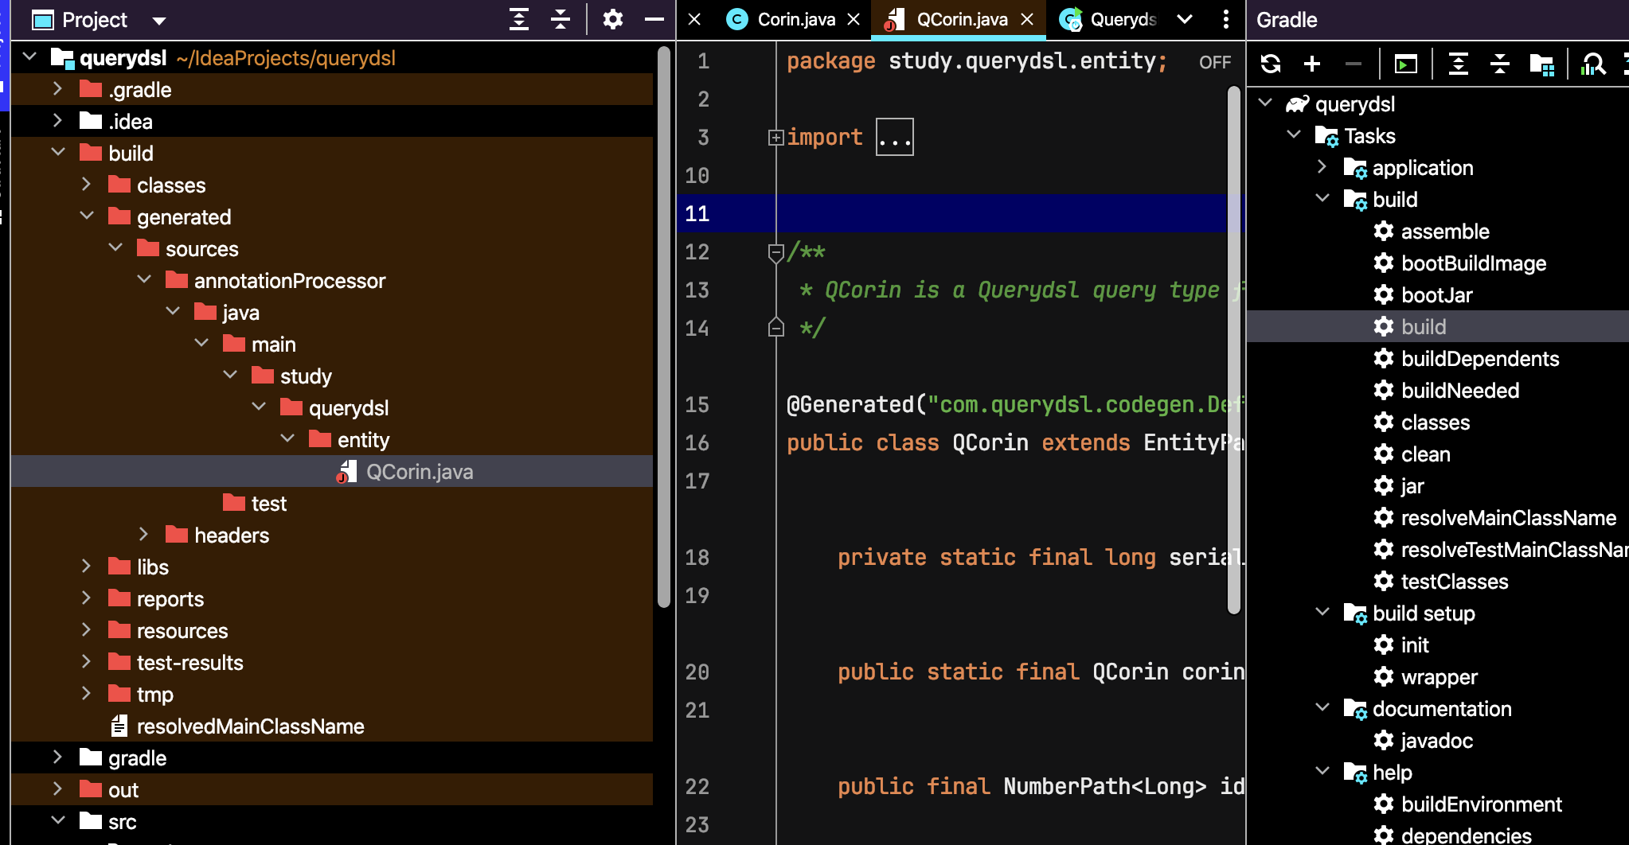Screen dimensions: 1629x845
Task: Collapse the annotationProcessor folder
Action: (144, 280)
